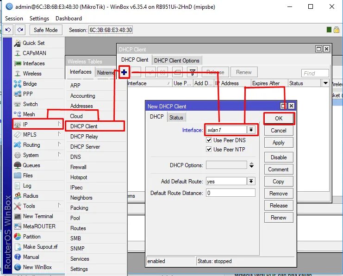
Task: Open the Dashboard menu
Action: (x=69, y=19)
